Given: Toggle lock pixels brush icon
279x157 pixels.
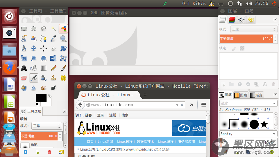Looking at the screenshot, I should click(234, 48).
